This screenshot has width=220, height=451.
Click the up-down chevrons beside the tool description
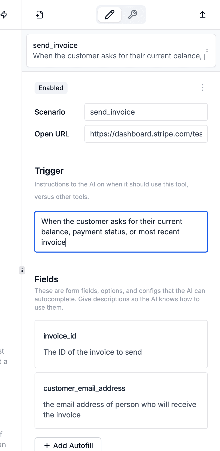tap(207, 51)
